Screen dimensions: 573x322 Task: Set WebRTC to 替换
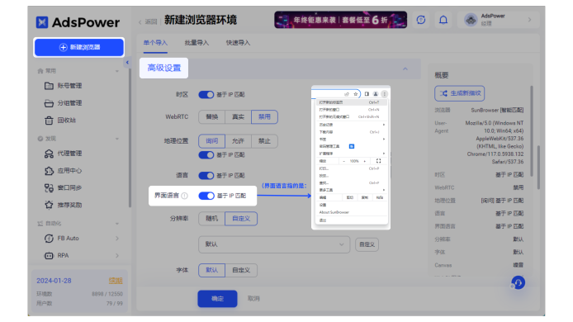click(x=212, y=117)
